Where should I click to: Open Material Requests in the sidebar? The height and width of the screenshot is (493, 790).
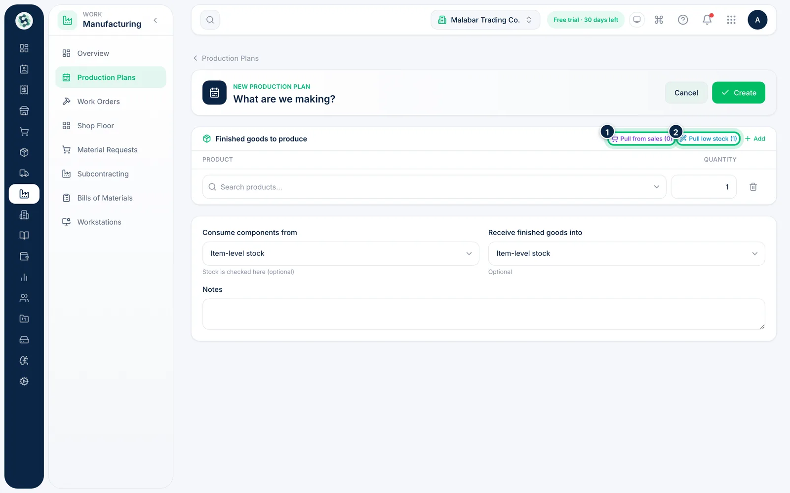111,150
